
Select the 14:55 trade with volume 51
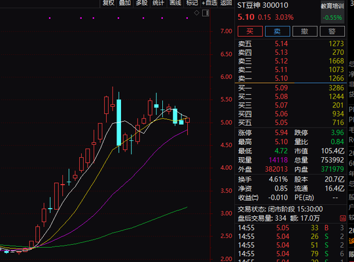[291, 245]
